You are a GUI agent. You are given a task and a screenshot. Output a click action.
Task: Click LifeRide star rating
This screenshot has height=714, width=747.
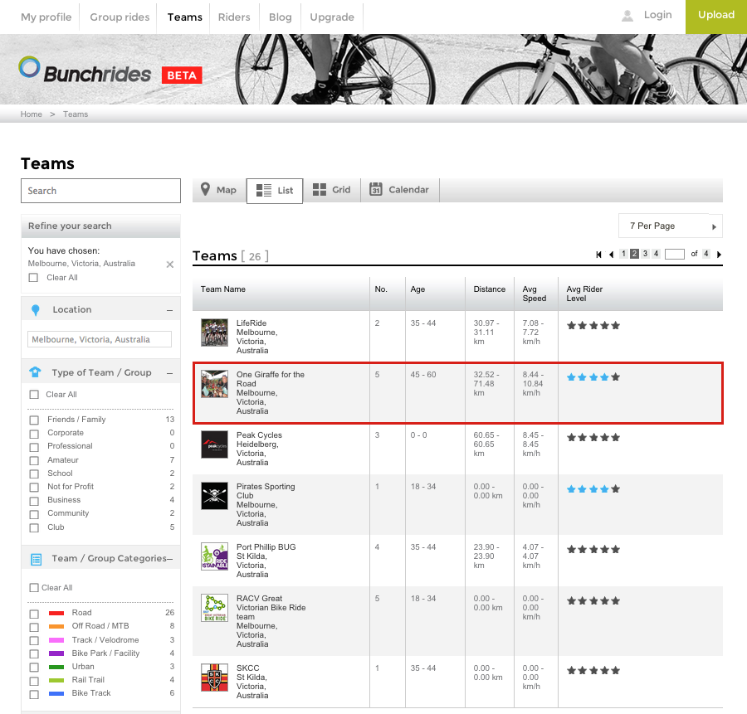593,326
